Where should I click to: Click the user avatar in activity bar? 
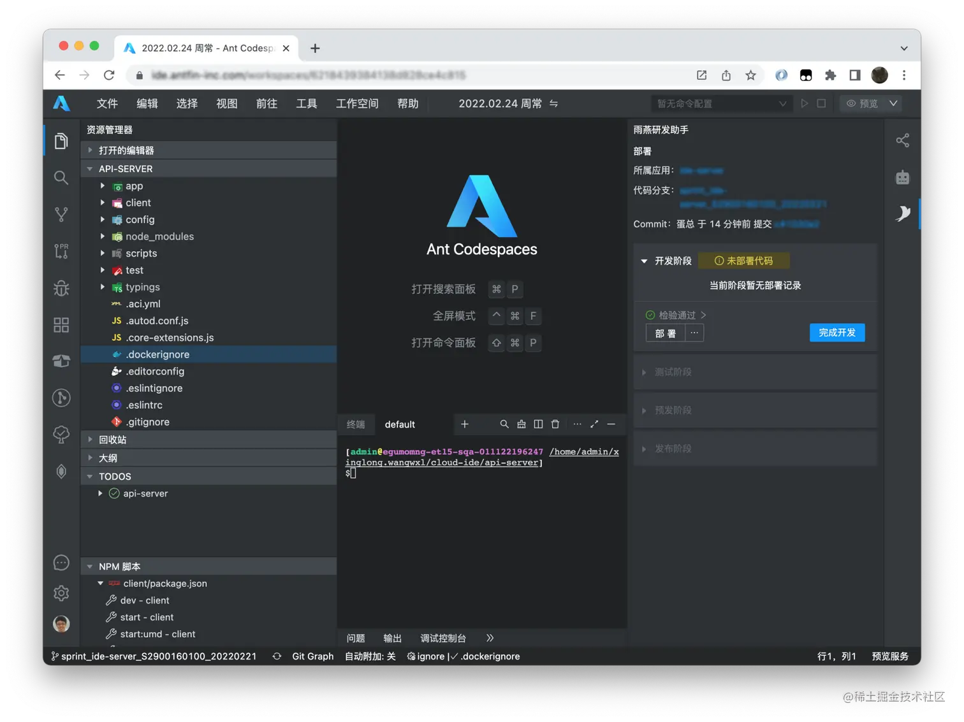(x=61, y=624)
